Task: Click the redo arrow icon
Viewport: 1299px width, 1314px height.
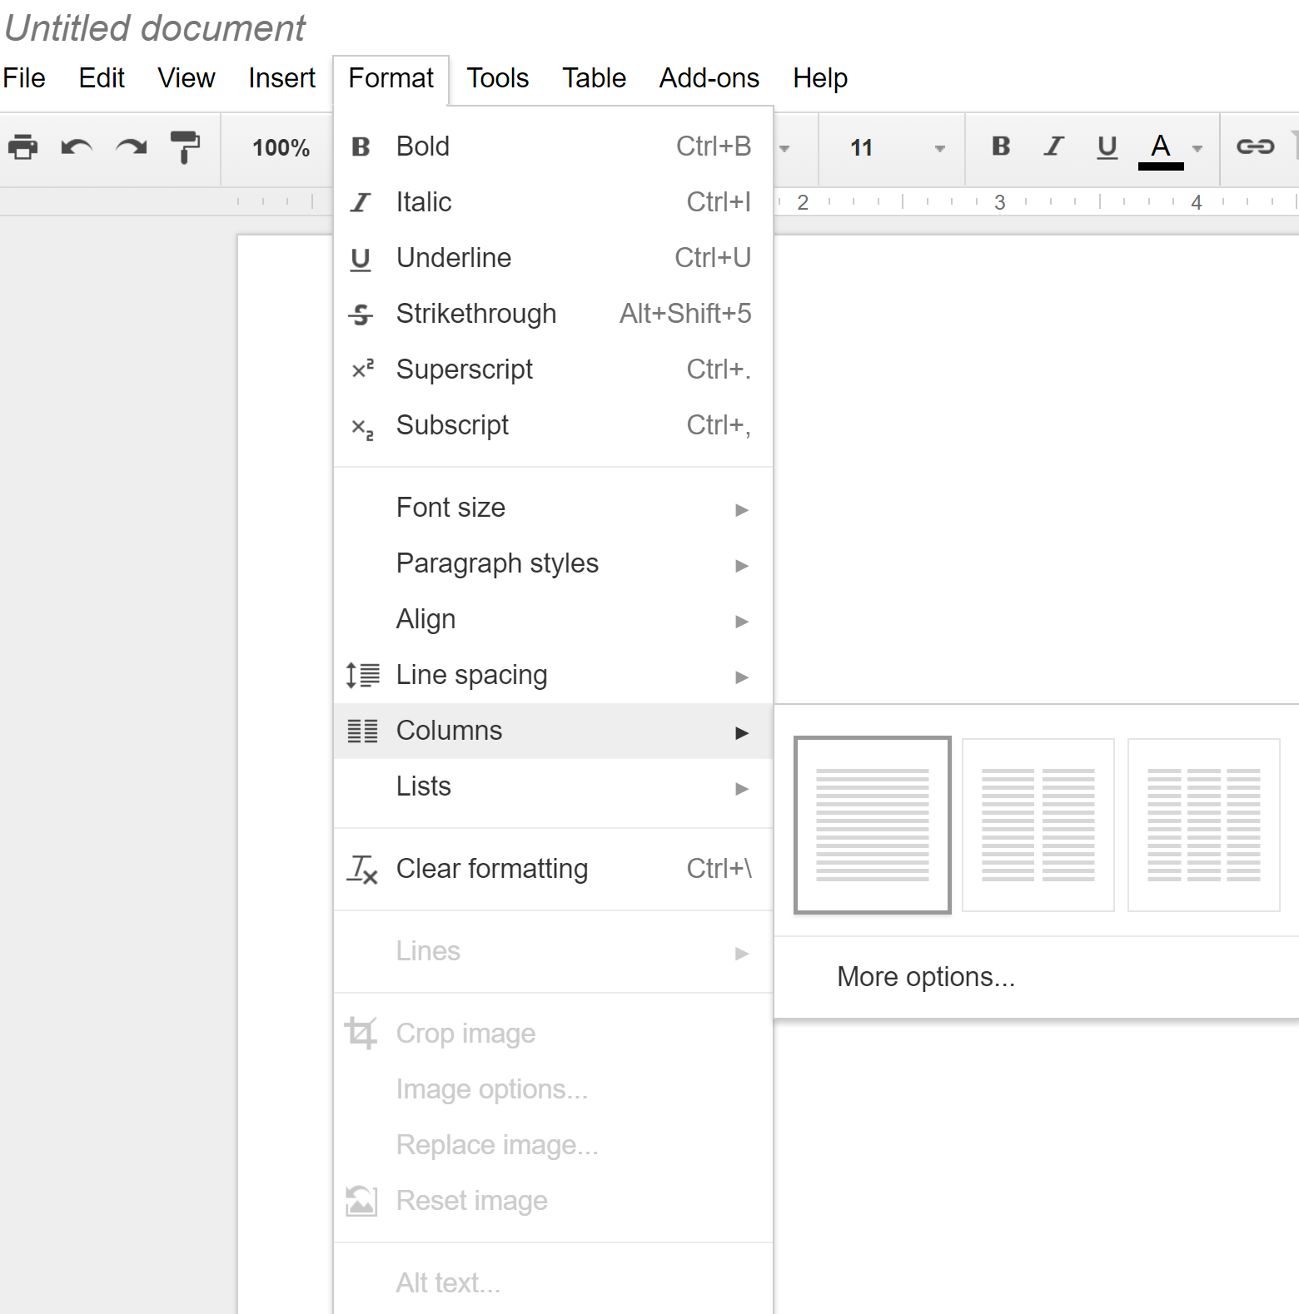Action: (131, 147)
